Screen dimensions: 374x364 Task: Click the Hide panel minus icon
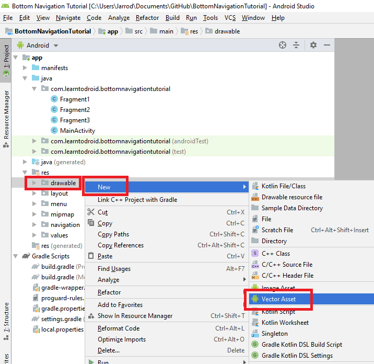(326, 45)
